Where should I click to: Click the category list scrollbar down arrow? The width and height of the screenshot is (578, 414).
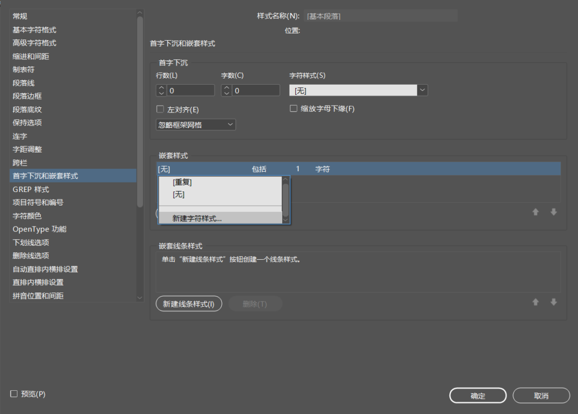pos(140,297)
